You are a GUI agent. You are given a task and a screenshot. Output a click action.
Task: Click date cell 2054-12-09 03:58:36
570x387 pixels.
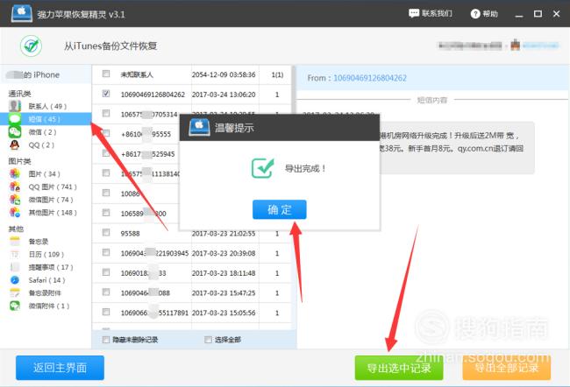224,74
